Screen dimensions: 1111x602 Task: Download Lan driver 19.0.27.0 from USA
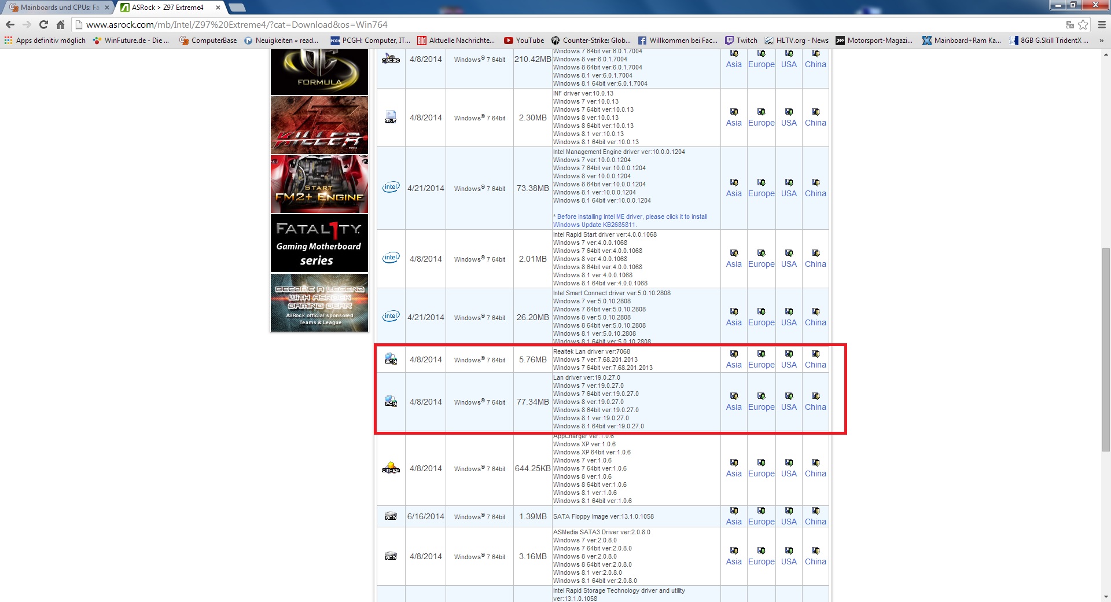(x=789, y=407)
